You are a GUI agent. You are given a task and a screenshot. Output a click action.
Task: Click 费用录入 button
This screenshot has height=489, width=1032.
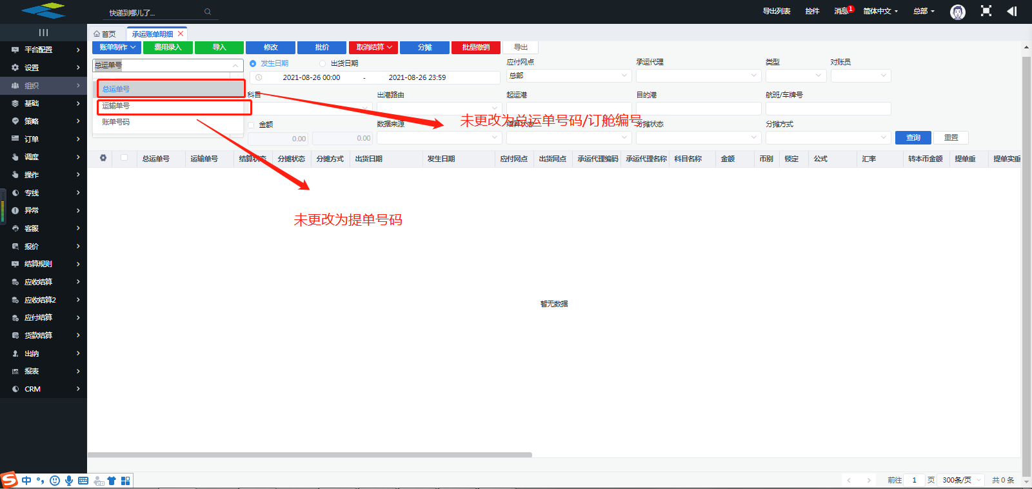pyautogui.click(x=168, y=47)
